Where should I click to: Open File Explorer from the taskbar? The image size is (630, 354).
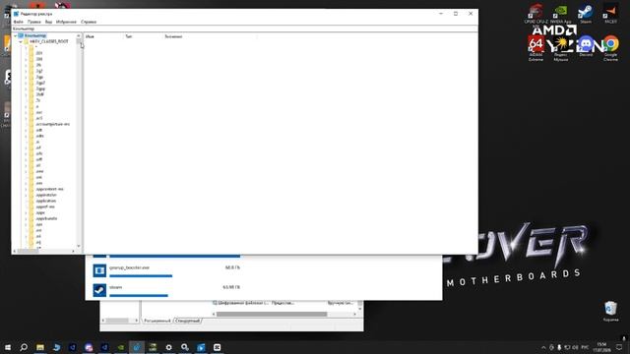point(40,347)
